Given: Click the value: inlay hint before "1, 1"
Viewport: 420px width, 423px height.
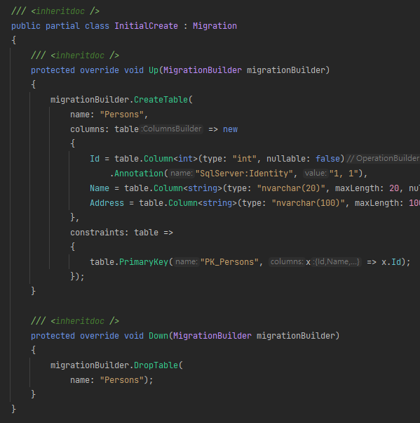Looking at the screenshot, I should point(316,173).
